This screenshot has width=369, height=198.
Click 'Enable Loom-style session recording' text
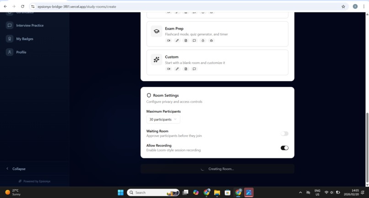point(174,150)
